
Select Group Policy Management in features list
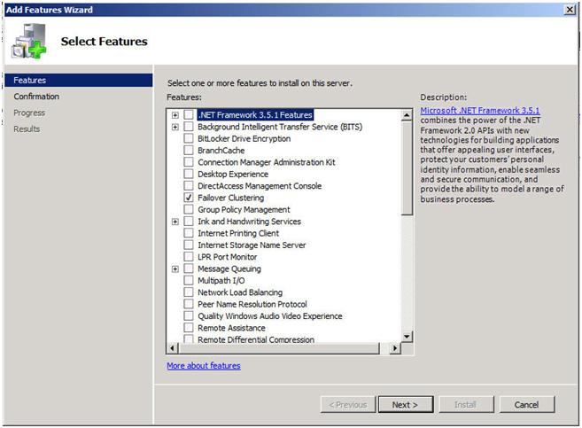pos(244,210)
